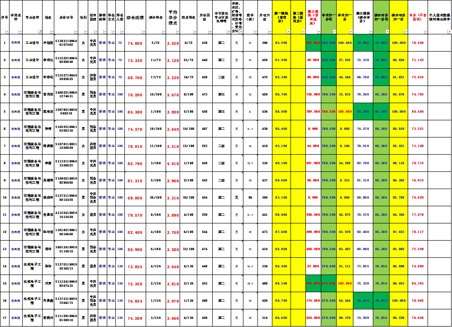Click the 第三模块 header cell in red text
The height and width of the screenshot is (327, 452).
point(313,17)
